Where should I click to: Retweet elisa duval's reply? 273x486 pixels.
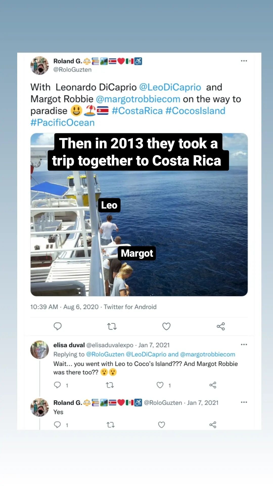pyautogui.click(x=110, y=385)
